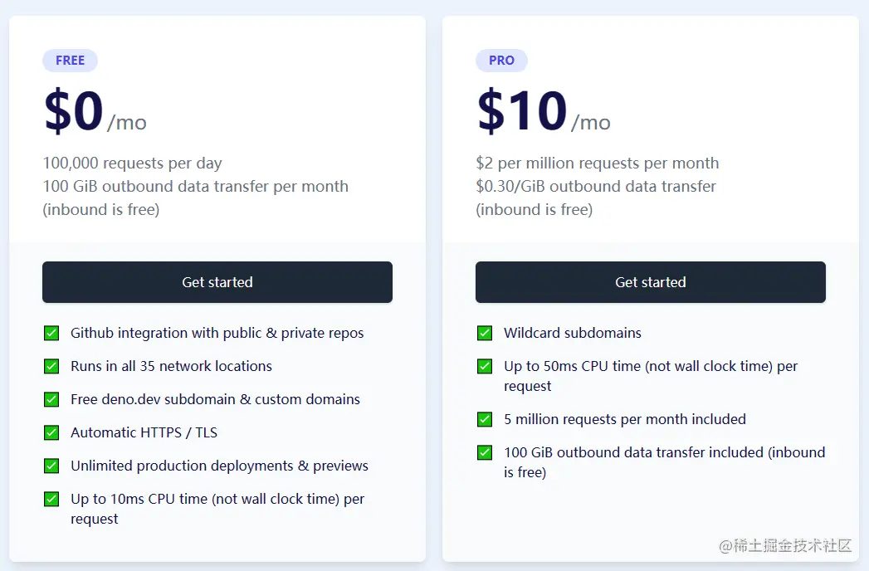Click checkmark beside Unlimited production deployments
Image resolution: width=869 pixels, height=571 pixels.
(x=51, y=466)
